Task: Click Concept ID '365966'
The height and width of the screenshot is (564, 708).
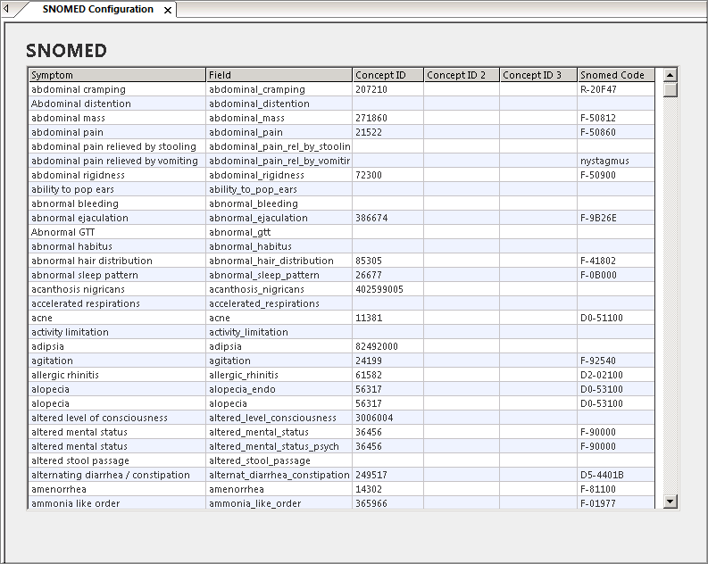Action: tap(387, 503)
